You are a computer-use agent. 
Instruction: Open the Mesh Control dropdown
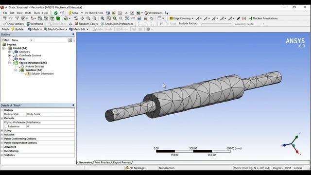click(x=55, y=29)
